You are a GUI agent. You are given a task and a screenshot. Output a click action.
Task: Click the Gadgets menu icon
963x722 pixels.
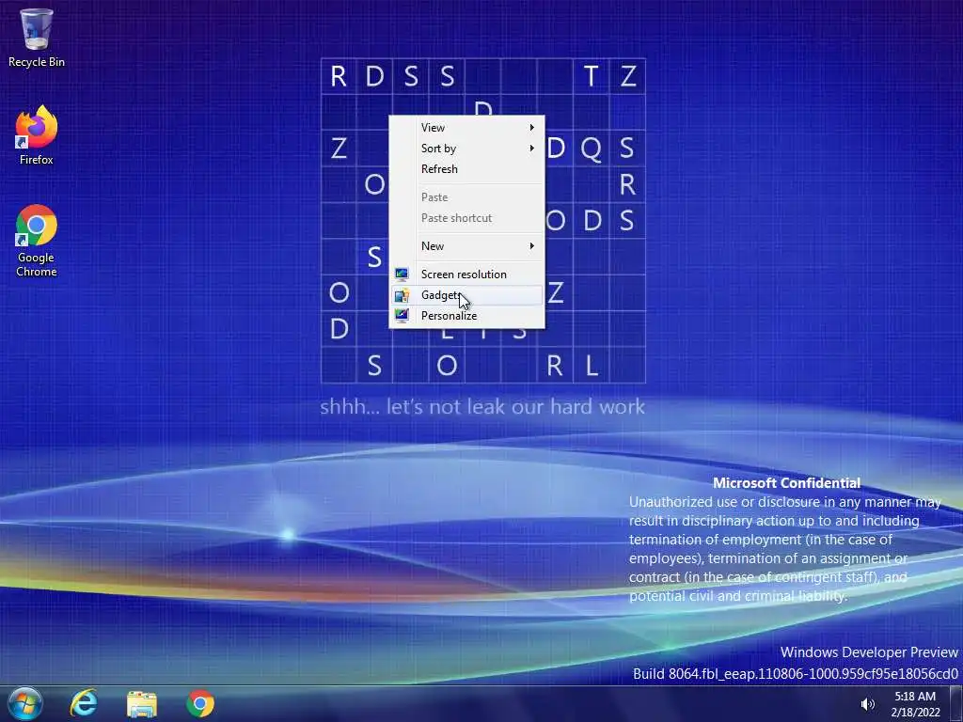click(x=402, y=295)
